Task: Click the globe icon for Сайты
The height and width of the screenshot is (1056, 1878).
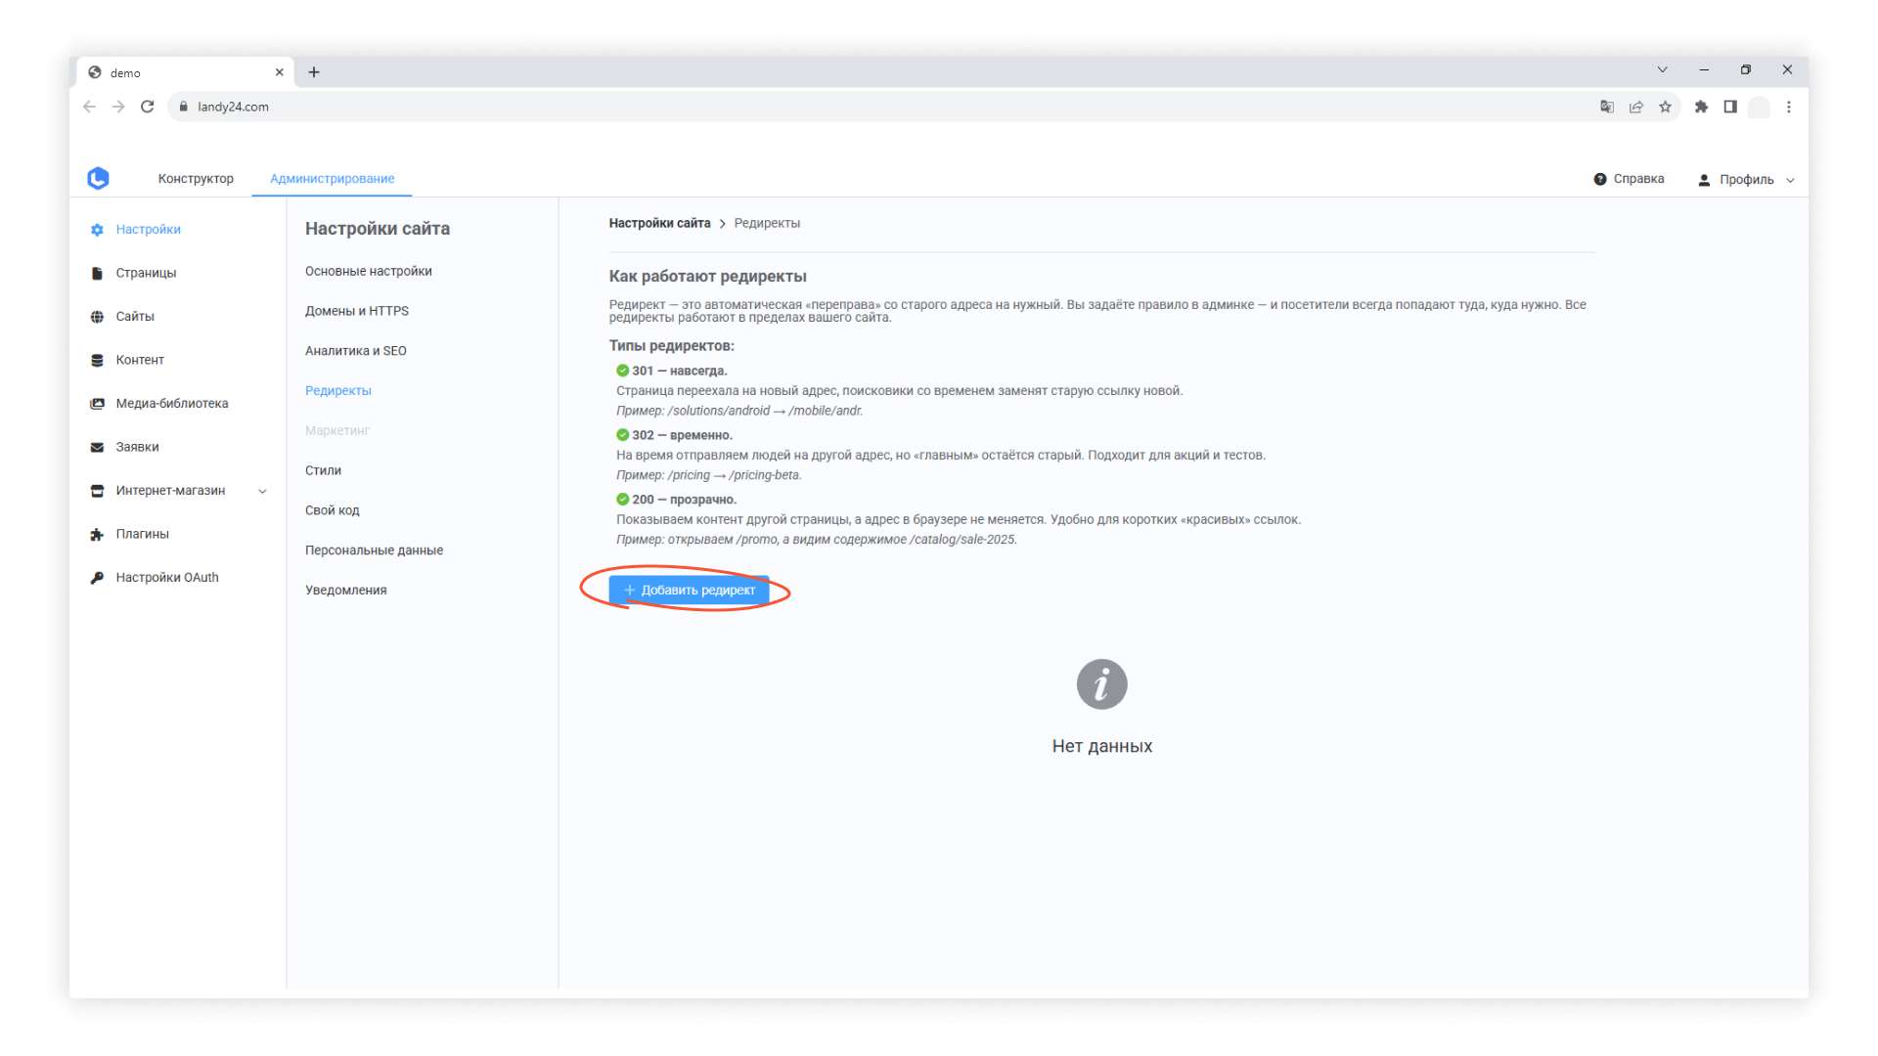Action: pyautogui.click(x=97, y=317)
